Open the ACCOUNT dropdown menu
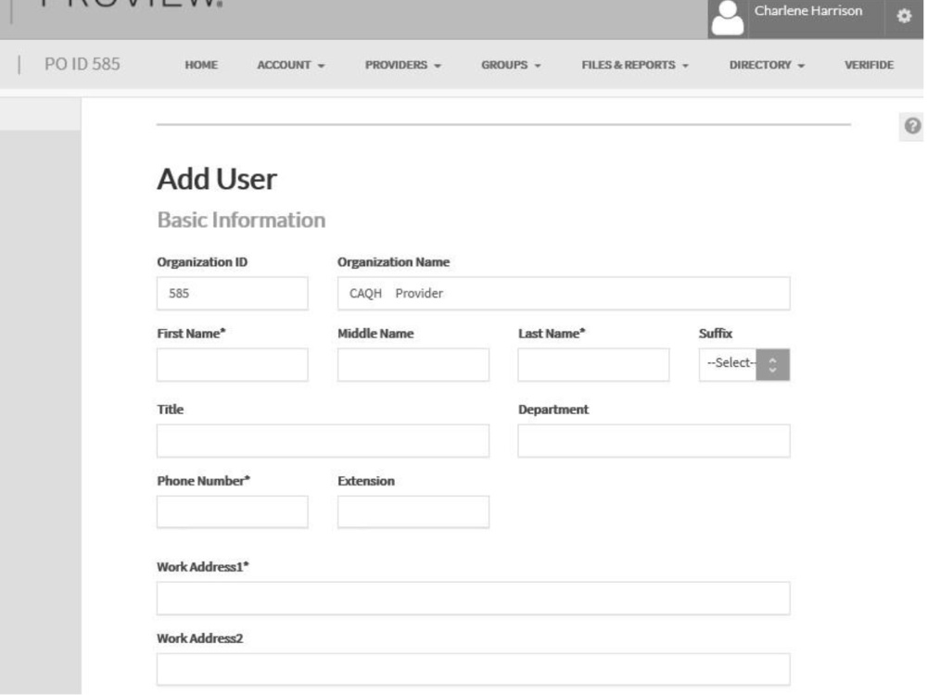This screenshot has height=695, width=927. click(x=291, y=65)
